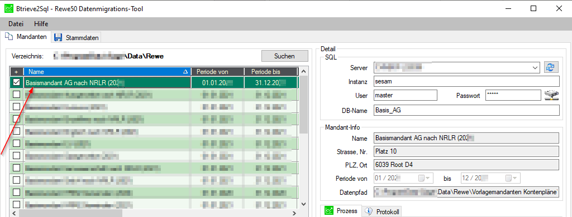This screenshot has height=217, width=572.
Task: Uncheck the Basismandant AG nach NRLR checkbox
Action: tap(16, 82)
